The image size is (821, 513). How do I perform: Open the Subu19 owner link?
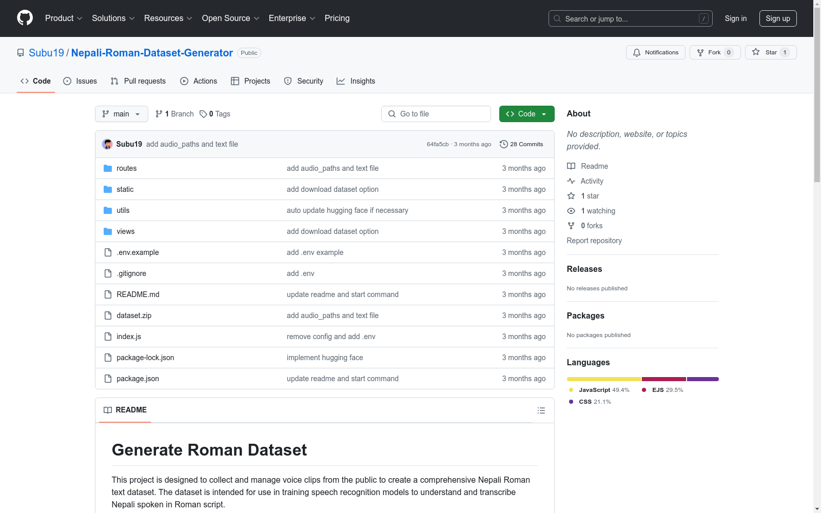pyautogui.click(x=46, y=53)
